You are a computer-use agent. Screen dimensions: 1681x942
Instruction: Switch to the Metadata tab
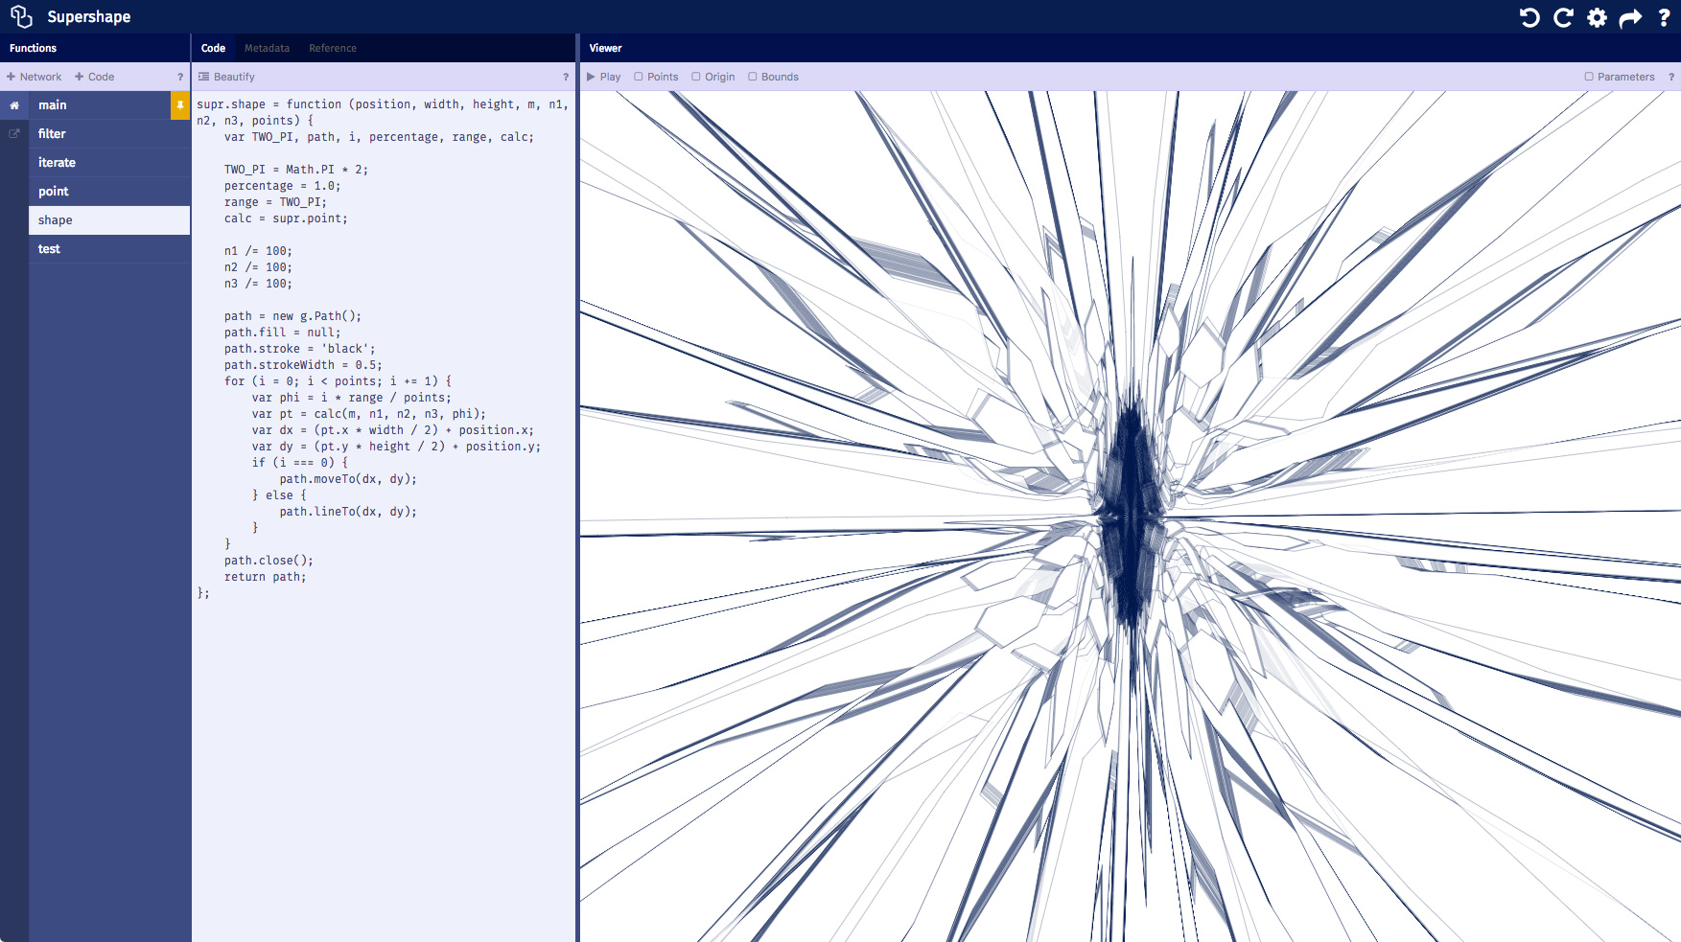[267, 48]
